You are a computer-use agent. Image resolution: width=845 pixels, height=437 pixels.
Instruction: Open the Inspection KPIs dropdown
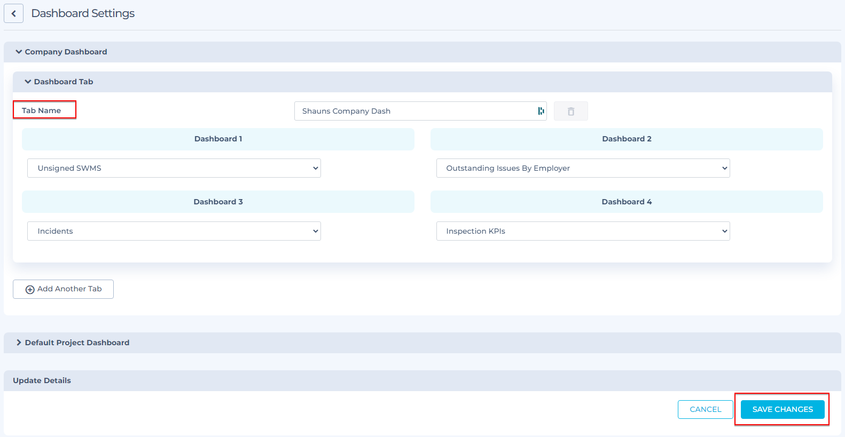(583, 231)
